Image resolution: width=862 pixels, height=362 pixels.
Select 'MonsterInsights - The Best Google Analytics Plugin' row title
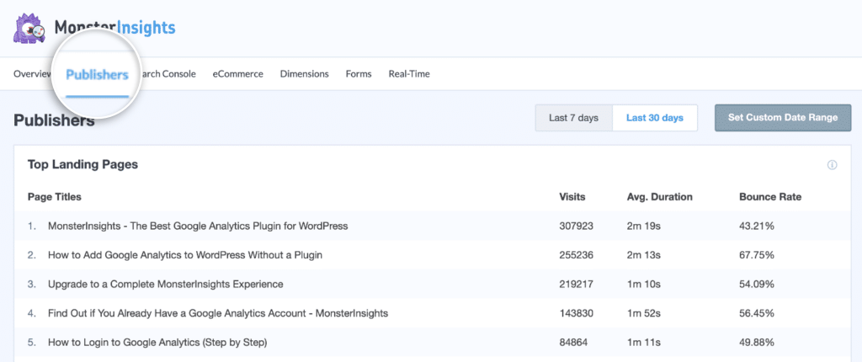(198, 226)
